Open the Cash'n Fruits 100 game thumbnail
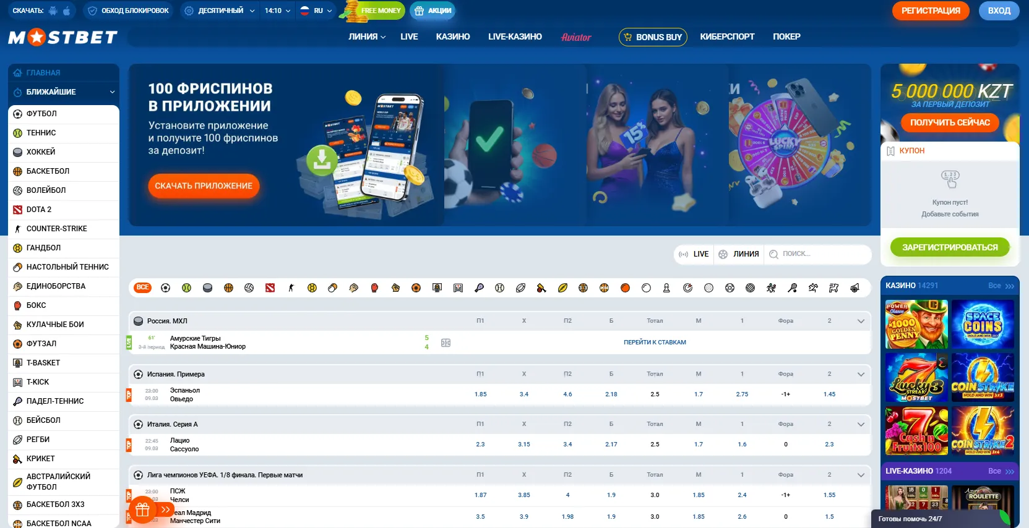The image size is (1029, 528). (x=916, y=431)
